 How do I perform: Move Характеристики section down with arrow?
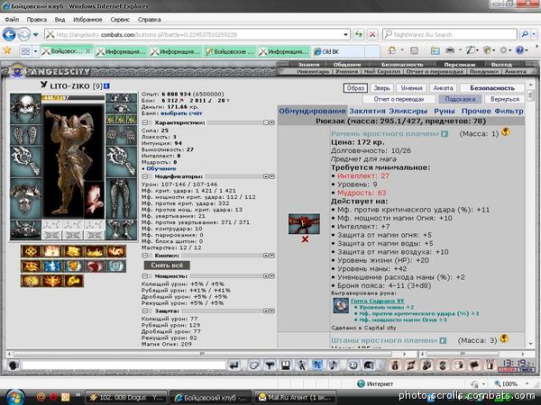pos(272,122)
